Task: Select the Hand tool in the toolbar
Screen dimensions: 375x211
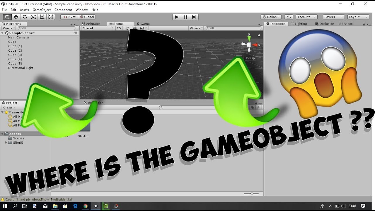Action: pyautogui.click(x=7, y=17)
